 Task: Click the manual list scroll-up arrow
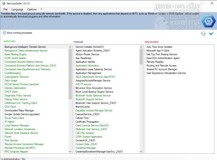tap(141, 47)
